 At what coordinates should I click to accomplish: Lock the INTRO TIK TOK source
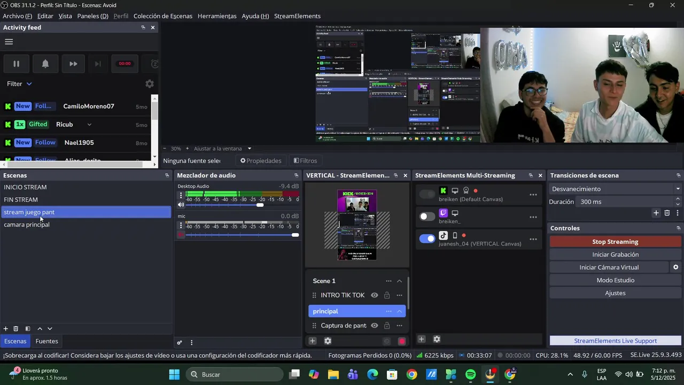(x=387, y=295)
